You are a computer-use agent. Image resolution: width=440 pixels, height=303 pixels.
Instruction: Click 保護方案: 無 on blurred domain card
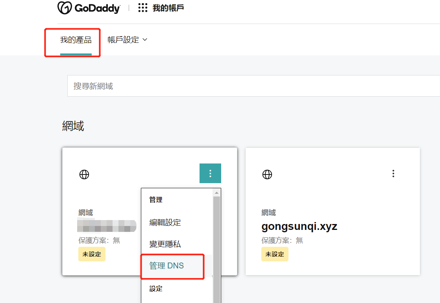[99, 240]
